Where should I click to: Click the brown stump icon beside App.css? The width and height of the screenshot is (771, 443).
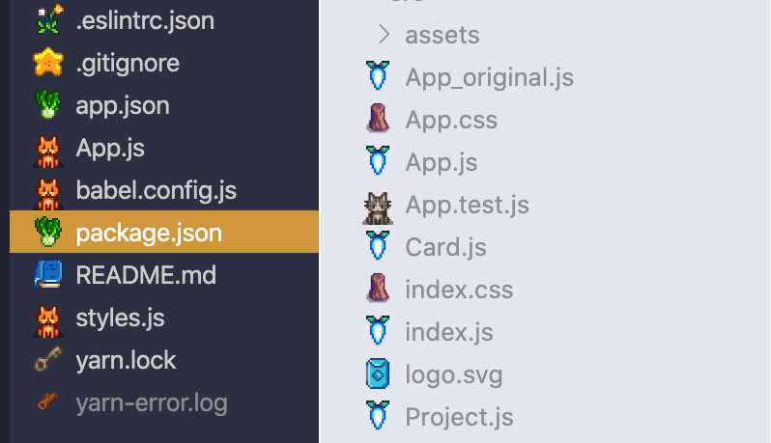click(x=378, y=120)
